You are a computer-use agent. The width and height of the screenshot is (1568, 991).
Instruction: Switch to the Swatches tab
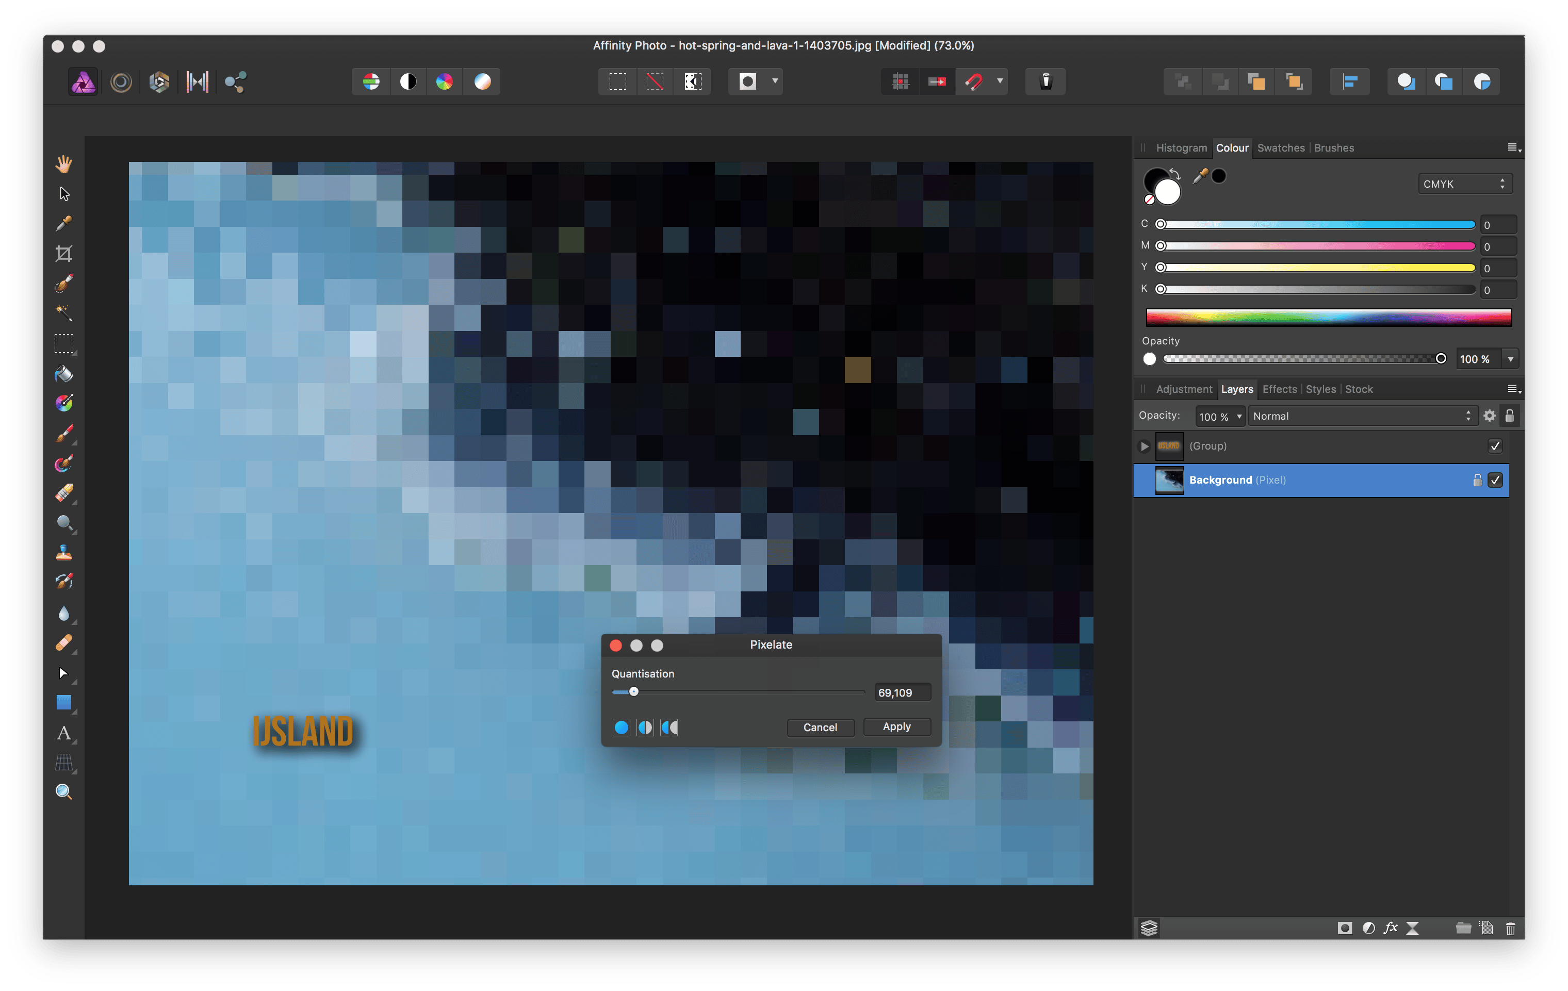pyautogui.click(x=1280, y=148)
